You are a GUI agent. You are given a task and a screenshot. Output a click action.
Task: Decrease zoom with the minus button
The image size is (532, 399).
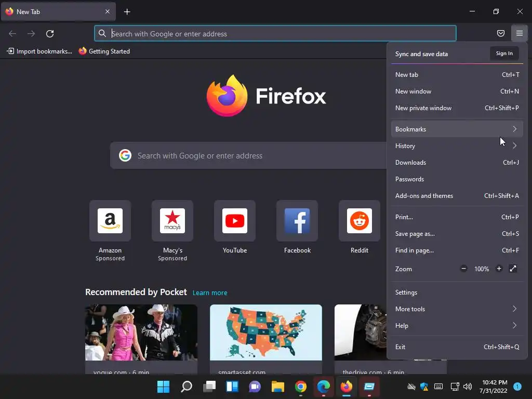click(463, 269)
